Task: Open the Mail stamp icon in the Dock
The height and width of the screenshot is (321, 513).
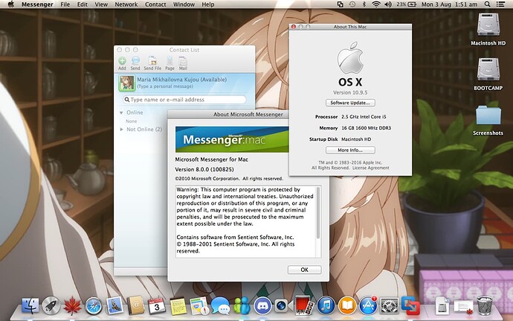Action: coord(114,305)
